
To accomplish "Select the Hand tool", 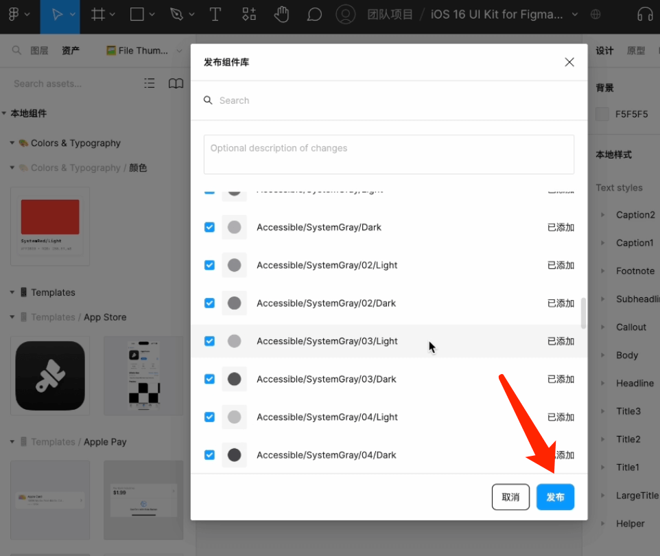I will pos(281,14).
